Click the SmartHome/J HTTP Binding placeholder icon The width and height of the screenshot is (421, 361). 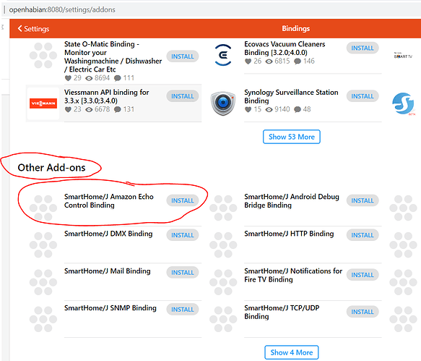223,245
